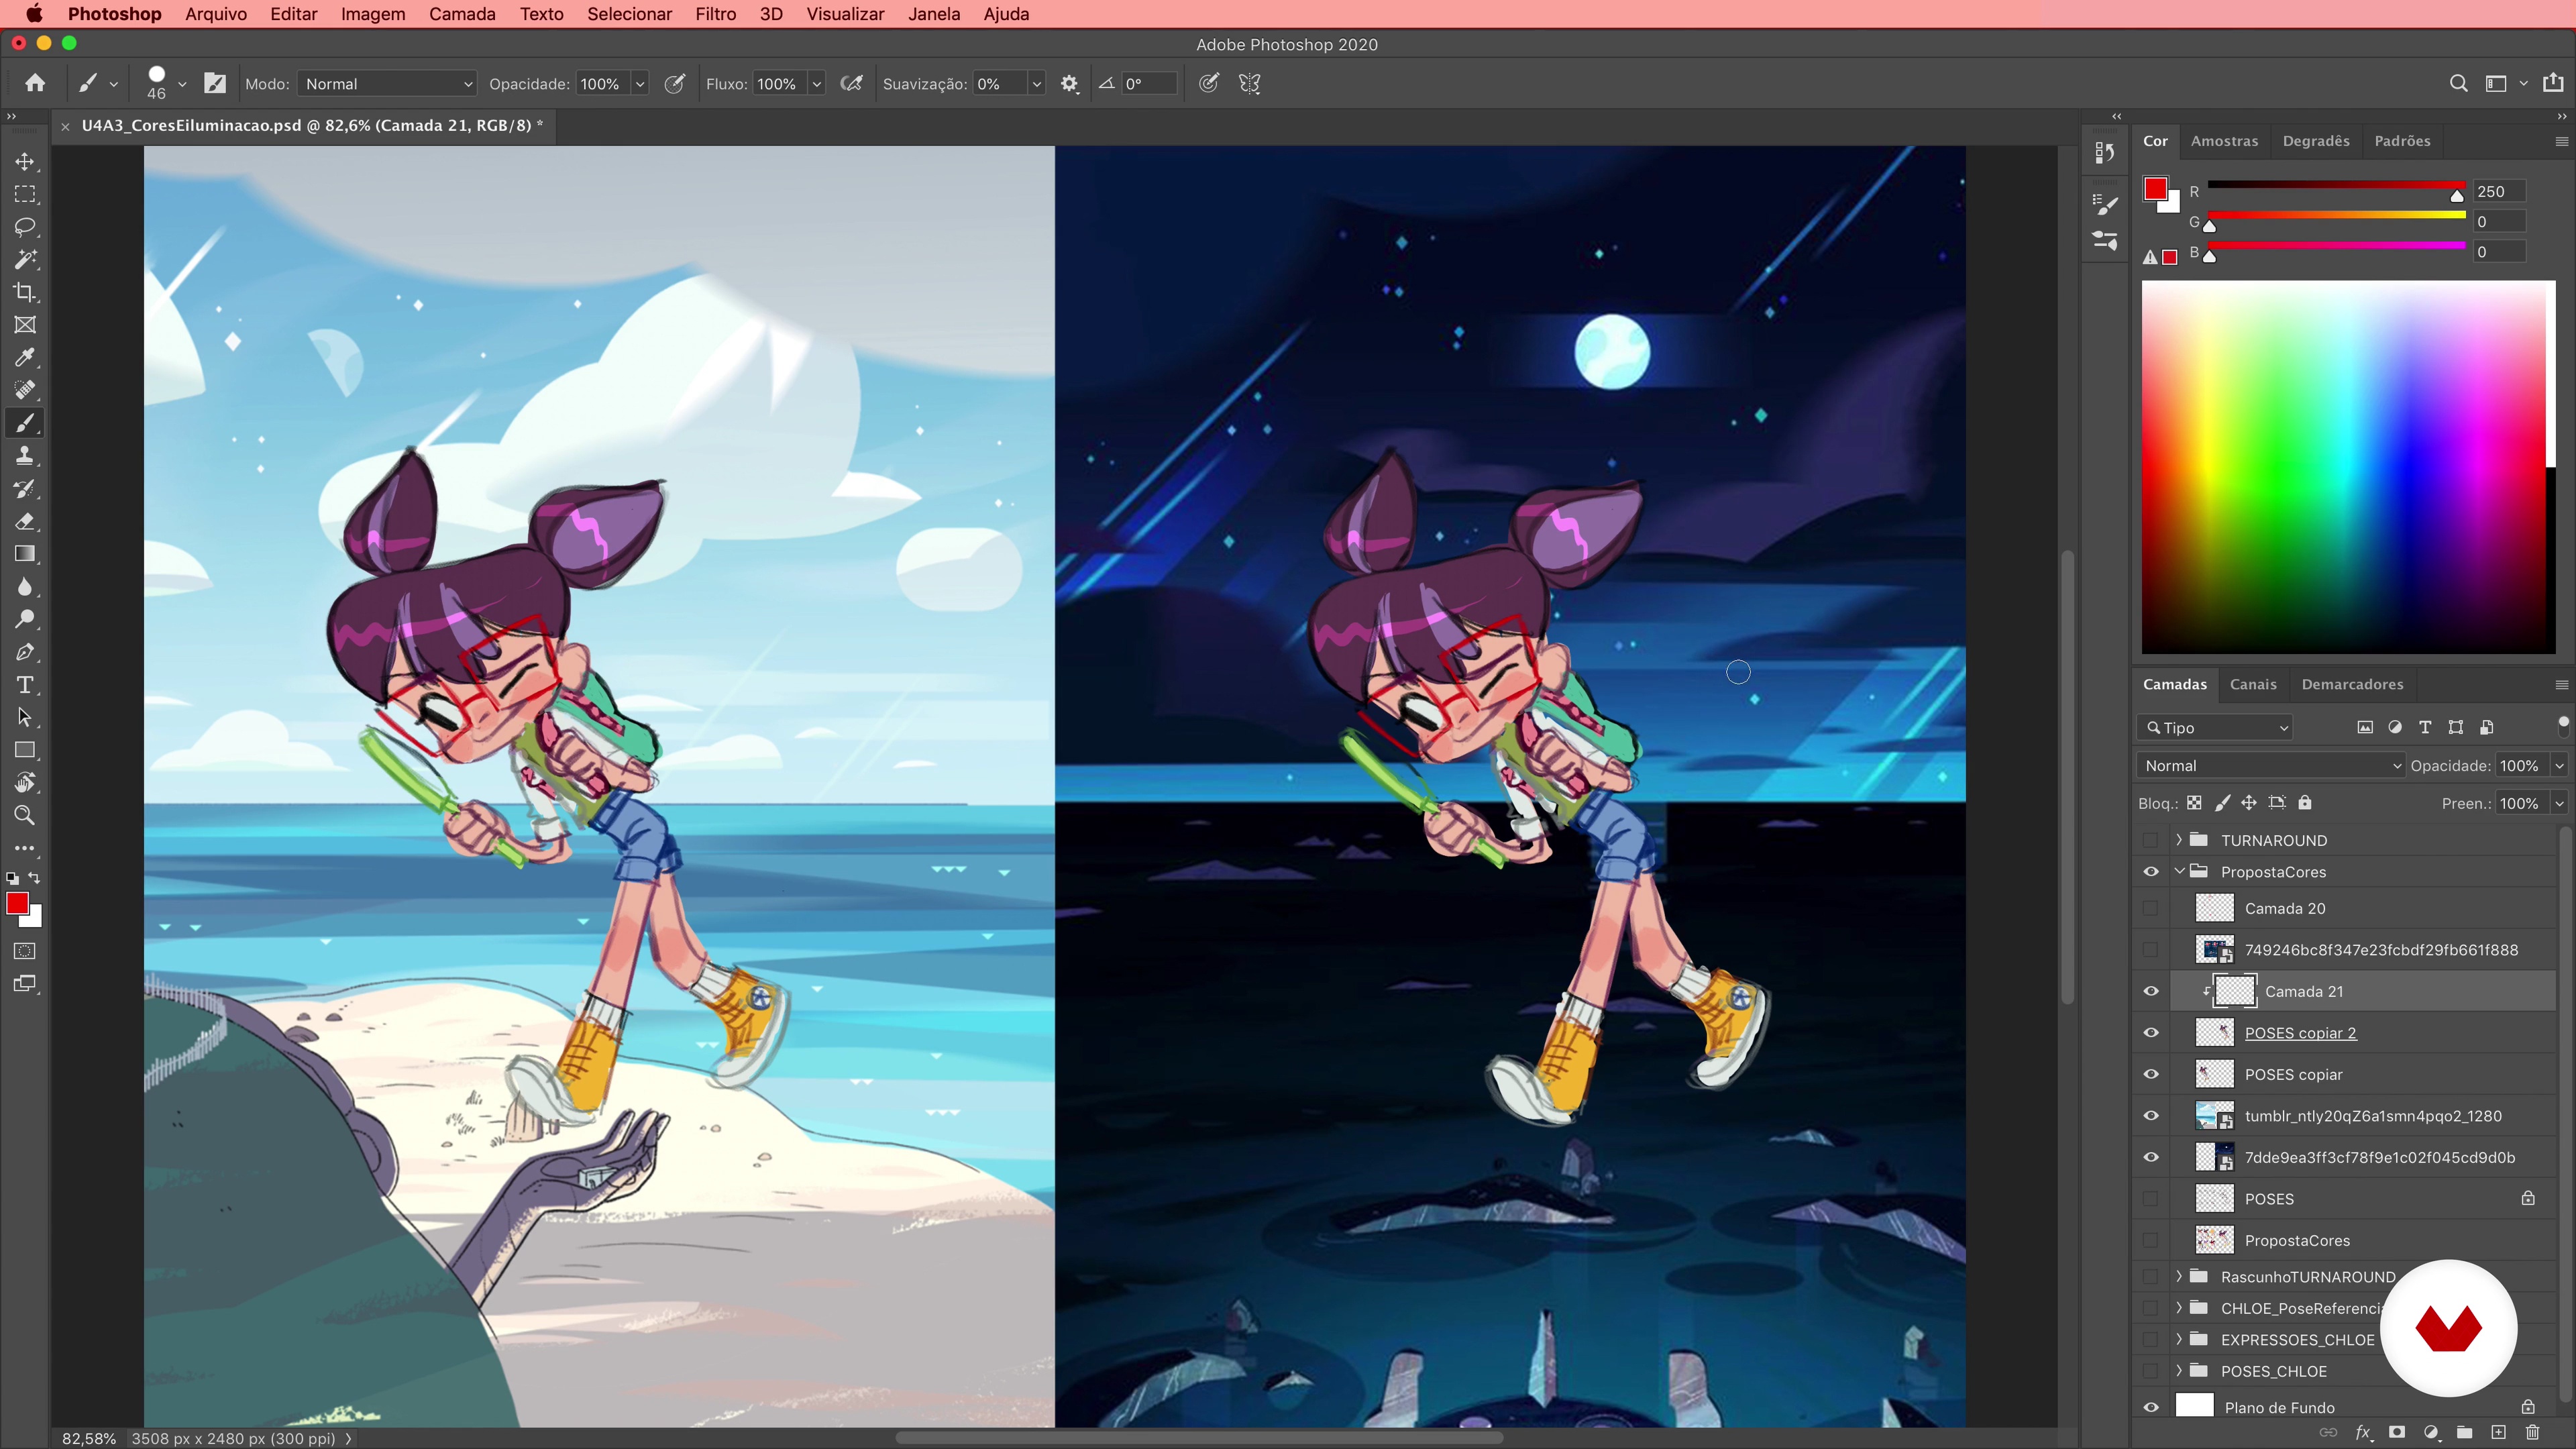Hide the 7dde9ea3ff3cf78f9e1c02f045cd9d0b layer
2576x1449 pixels.
[x=2151, y=1158]
